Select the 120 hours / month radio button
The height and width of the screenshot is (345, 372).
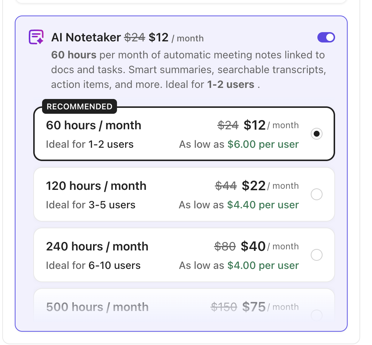pyautogui.click(x=316, y=194)
